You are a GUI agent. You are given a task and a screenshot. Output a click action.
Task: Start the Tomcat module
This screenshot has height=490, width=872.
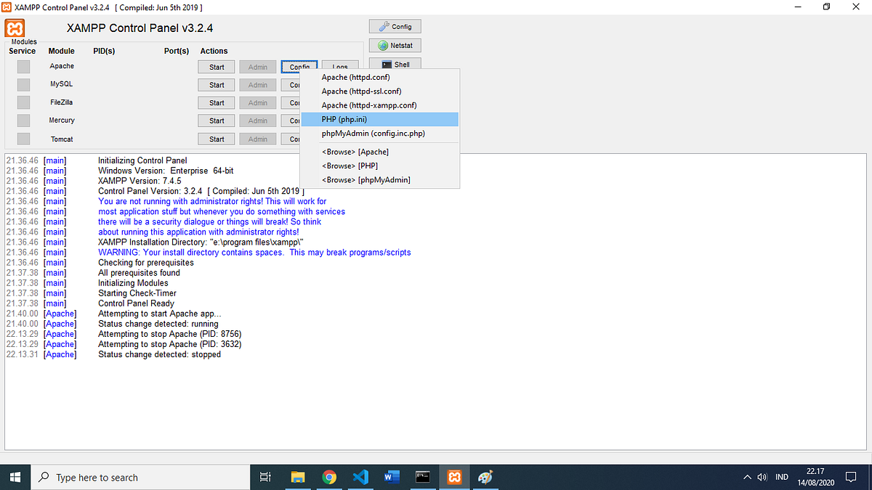pos(217,139)
